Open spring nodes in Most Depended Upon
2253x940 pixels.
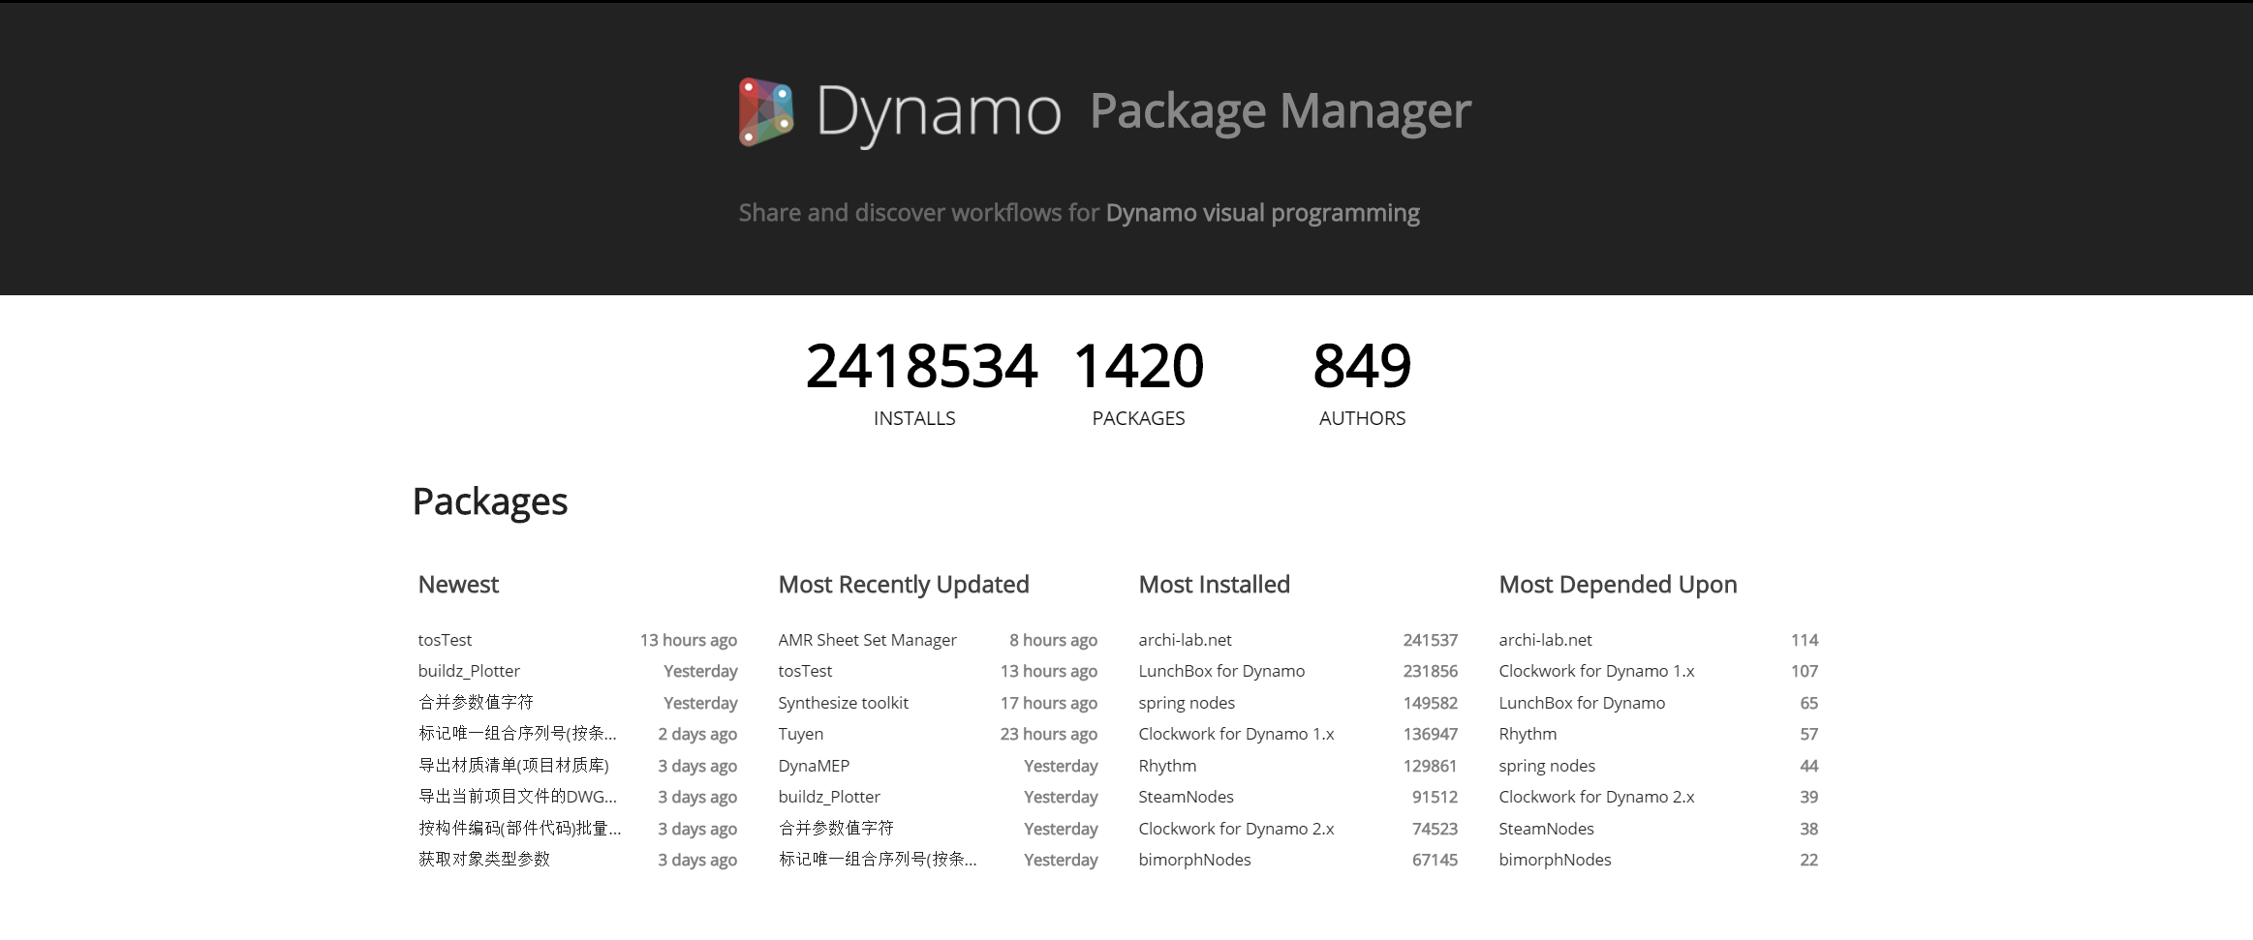(1547, 766)
